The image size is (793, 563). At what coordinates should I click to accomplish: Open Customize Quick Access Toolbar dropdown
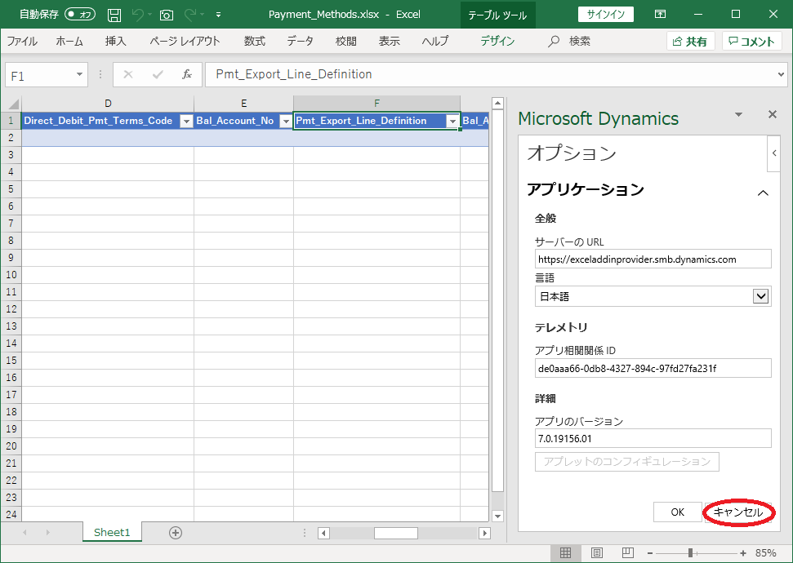218,16
